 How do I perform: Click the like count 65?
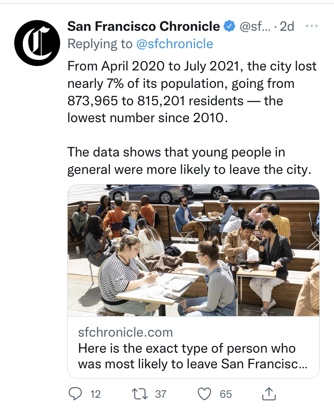[x=226, y=394]
